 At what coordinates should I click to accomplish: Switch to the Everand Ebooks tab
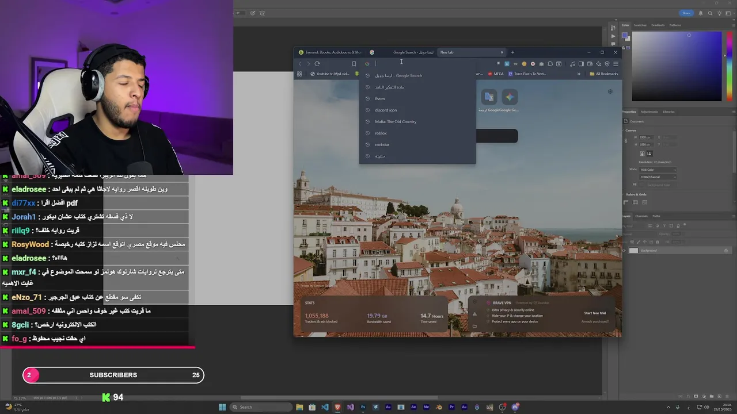330,52
